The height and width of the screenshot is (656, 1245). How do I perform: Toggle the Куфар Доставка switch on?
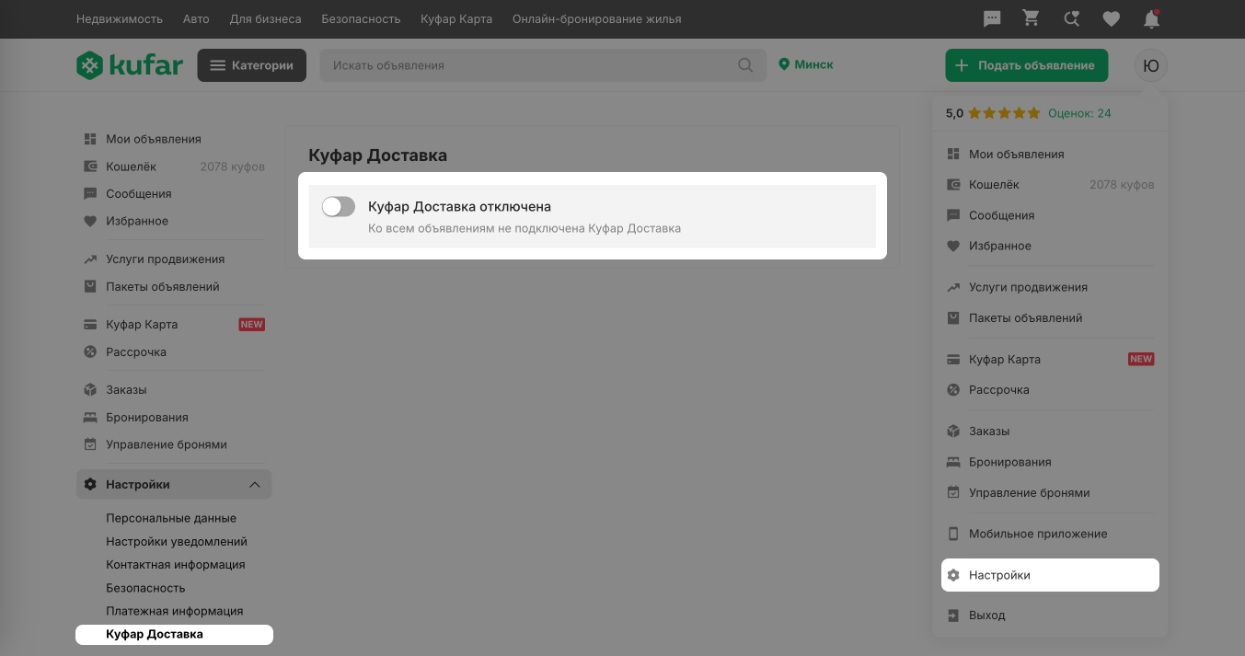(339, 207)
